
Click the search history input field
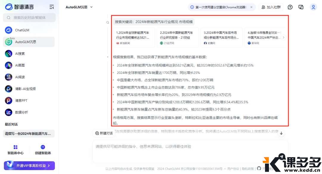pyautogui.click(x=29, y=18)
